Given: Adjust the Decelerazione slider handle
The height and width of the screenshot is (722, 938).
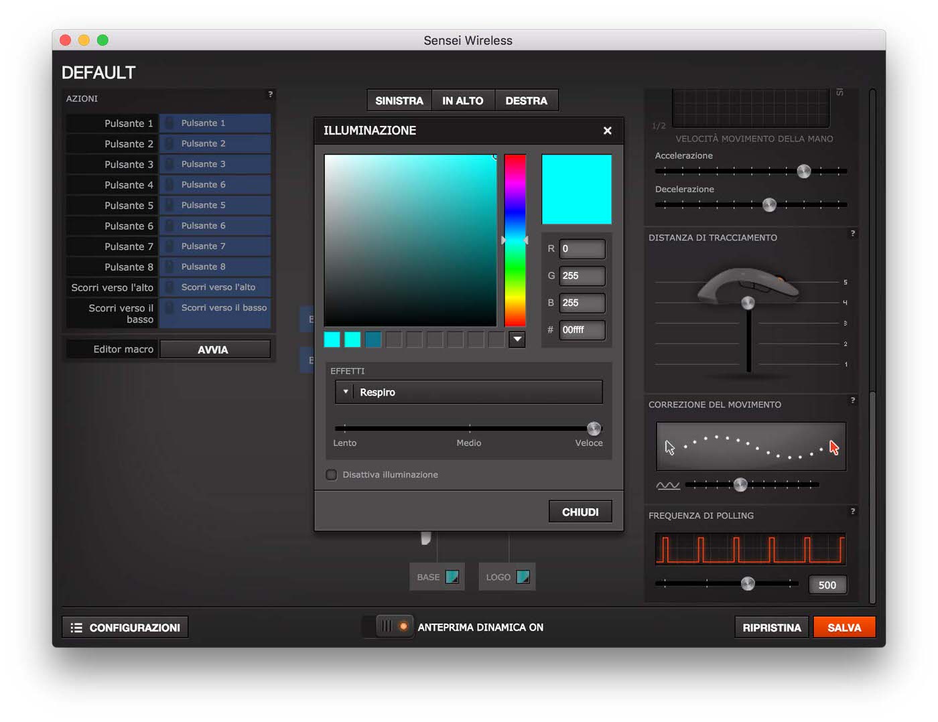Looking at the screenshot, I should pos(769,204).
